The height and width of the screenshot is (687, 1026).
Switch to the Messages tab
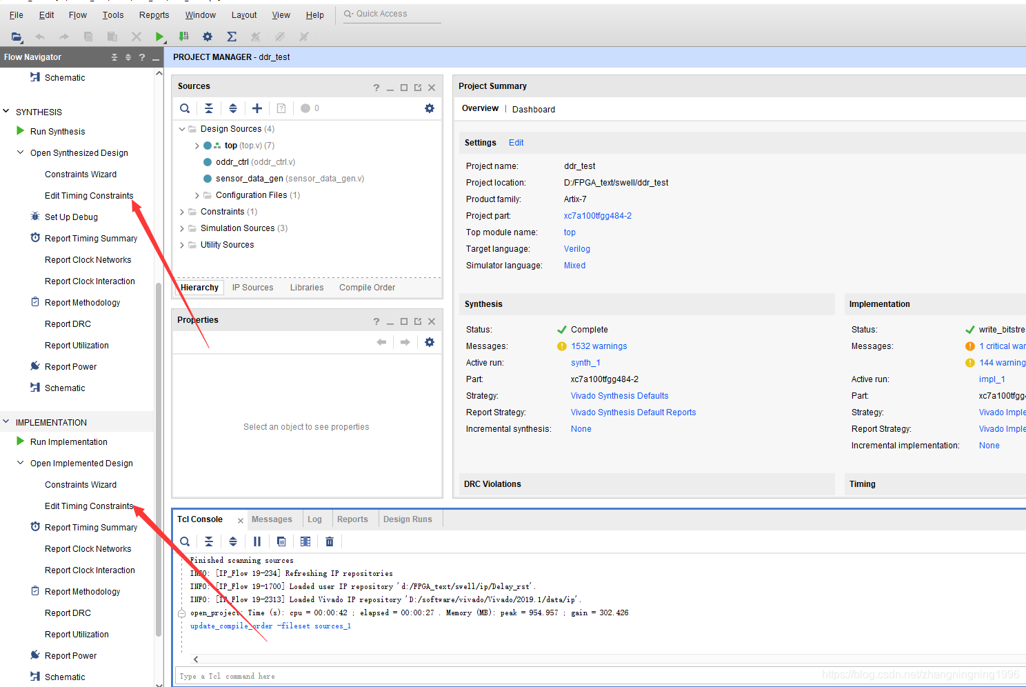coord(272,519)
